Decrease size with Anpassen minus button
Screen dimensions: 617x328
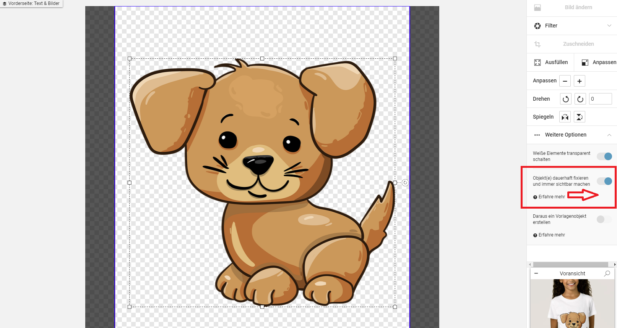[x=565, y=81]
